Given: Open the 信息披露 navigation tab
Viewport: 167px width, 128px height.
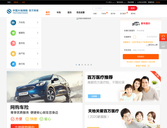Looking at the screenshot, I should (80, 12).
